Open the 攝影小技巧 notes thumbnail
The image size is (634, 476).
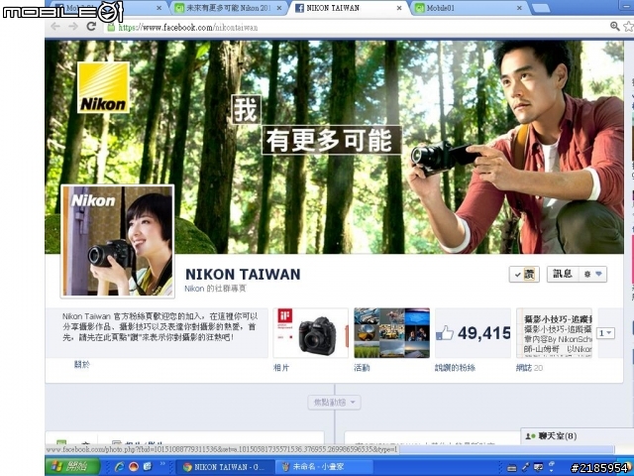click(x=555, y=333)
